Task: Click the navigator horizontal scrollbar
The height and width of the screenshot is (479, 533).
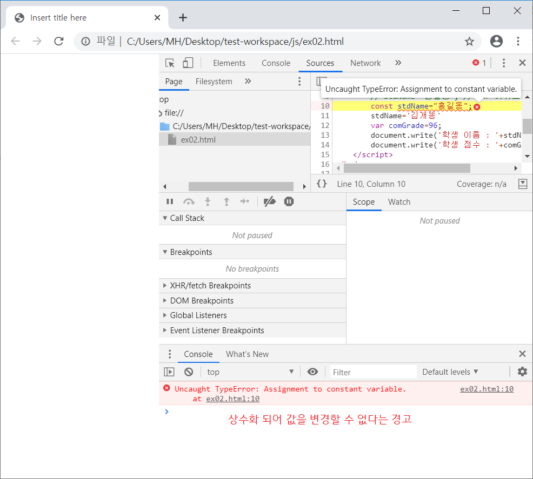Action: [x=241, y=186]
